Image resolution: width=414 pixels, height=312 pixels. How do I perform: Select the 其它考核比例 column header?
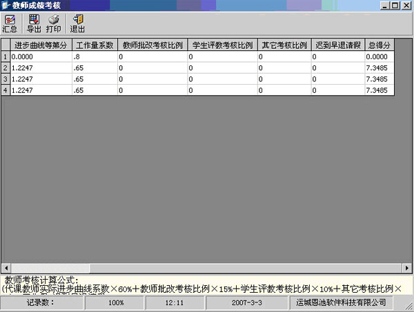click(284, 45)
